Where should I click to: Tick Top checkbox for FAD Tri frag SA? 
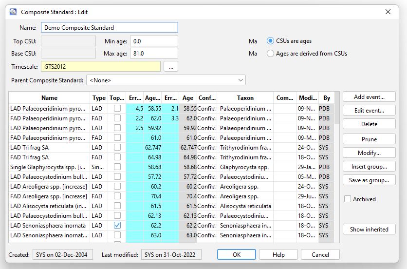coord(117,157)
